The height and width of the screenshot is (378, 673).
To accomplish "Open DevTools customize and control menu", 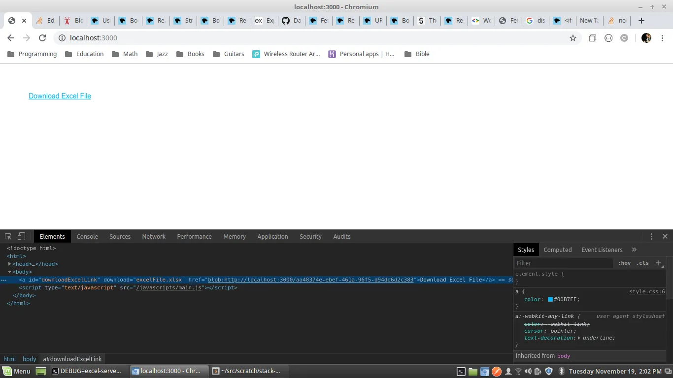I will 651,236.
